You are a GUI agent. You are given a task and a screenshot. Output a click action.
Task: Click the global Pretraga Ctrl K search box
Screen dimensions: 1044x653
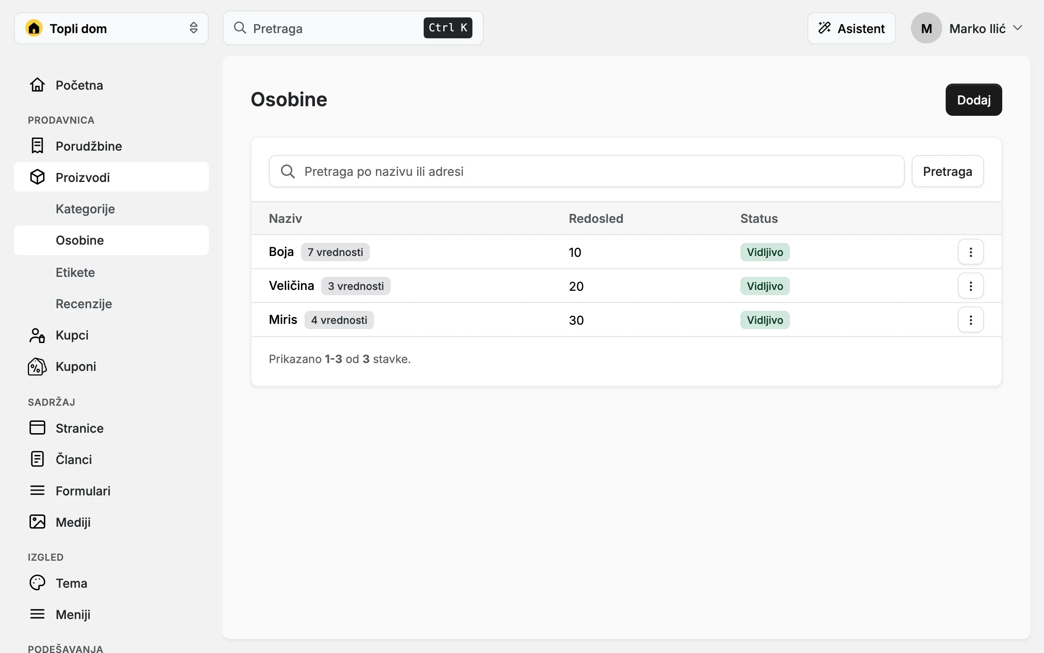353,28
